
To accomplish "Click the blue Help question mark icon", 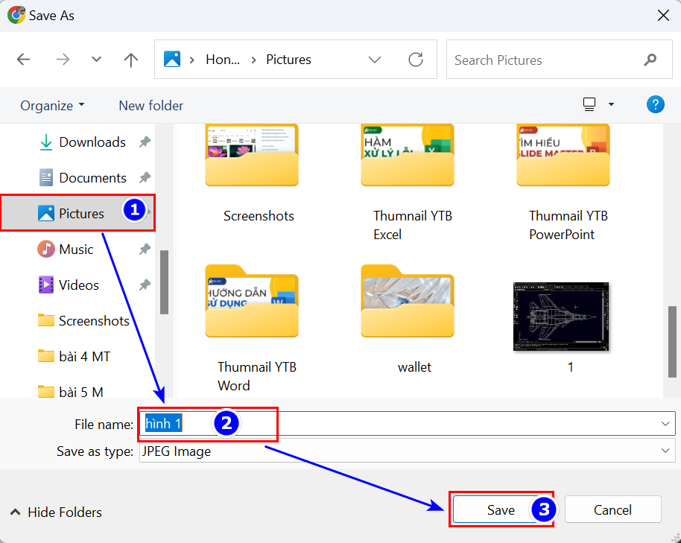I will point(655,104).
